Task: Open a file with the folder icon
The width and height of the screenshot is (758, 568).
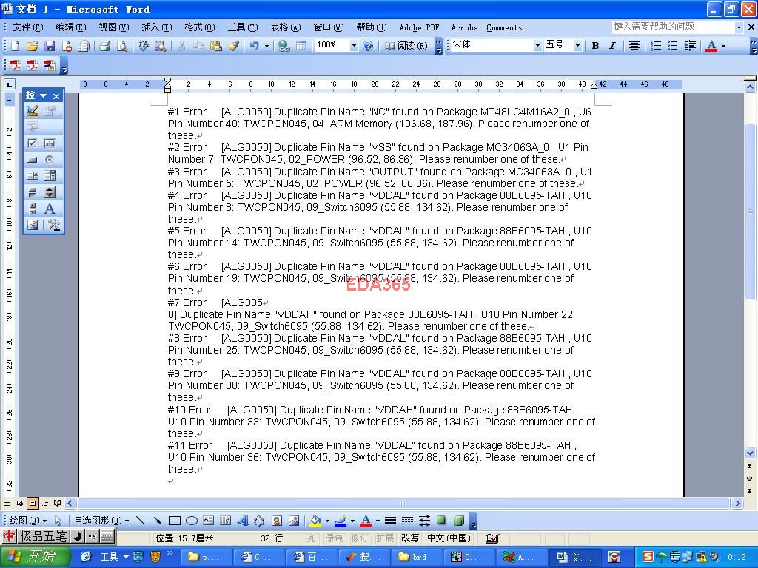Action: tap(33, 46)
